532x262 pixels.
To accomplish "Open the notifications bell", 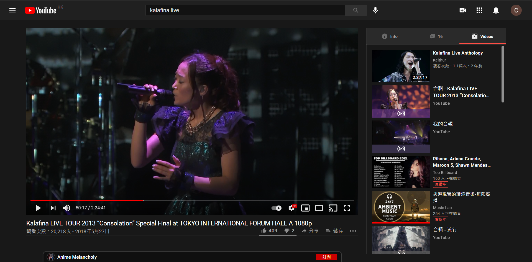I will point(496,10).
